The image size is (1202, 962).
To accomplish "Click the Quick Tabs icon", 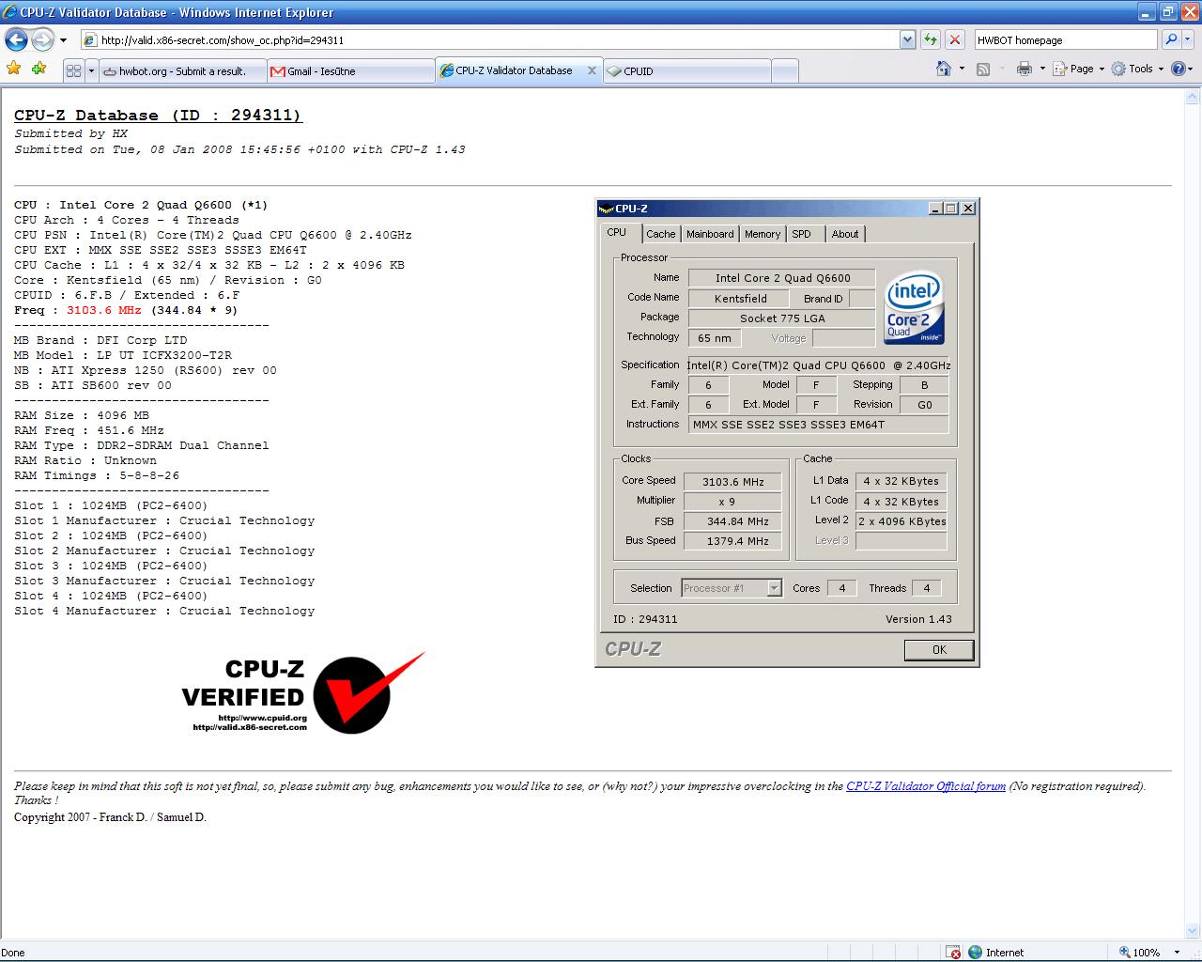I will [73, 70].
